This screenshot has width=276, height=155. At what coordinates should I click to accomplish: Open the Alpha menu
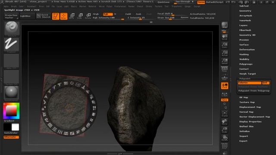[6, 6]
